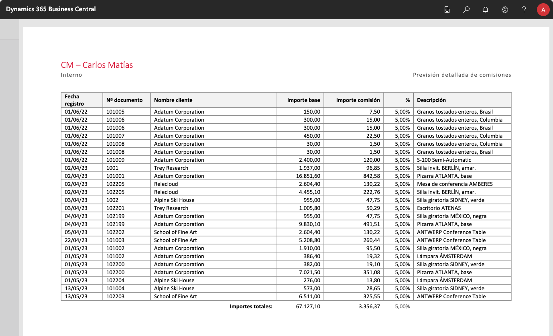Screen dimensions: 553x336
Task: Select document number 102201
Action: [116, 208]
